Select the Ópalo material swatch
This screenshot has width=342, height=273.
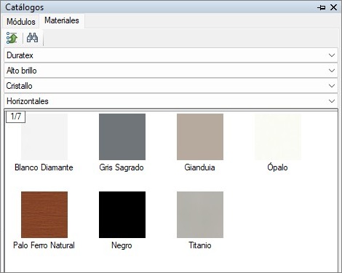click(x=278, y=137)
